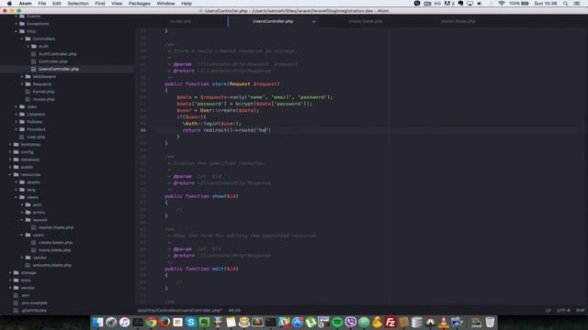Click the cursor position 46:26 in status bar
The image size is (588, 330).
tap(234, 311)
